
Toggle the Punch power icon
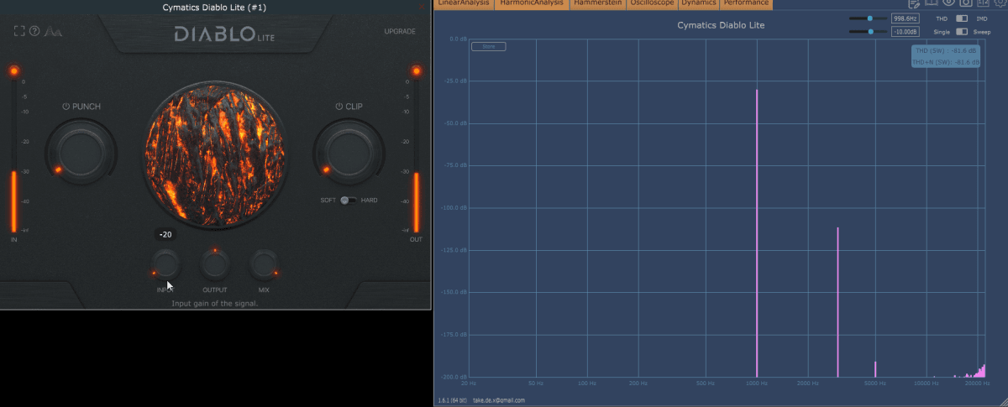pos(66,107)
